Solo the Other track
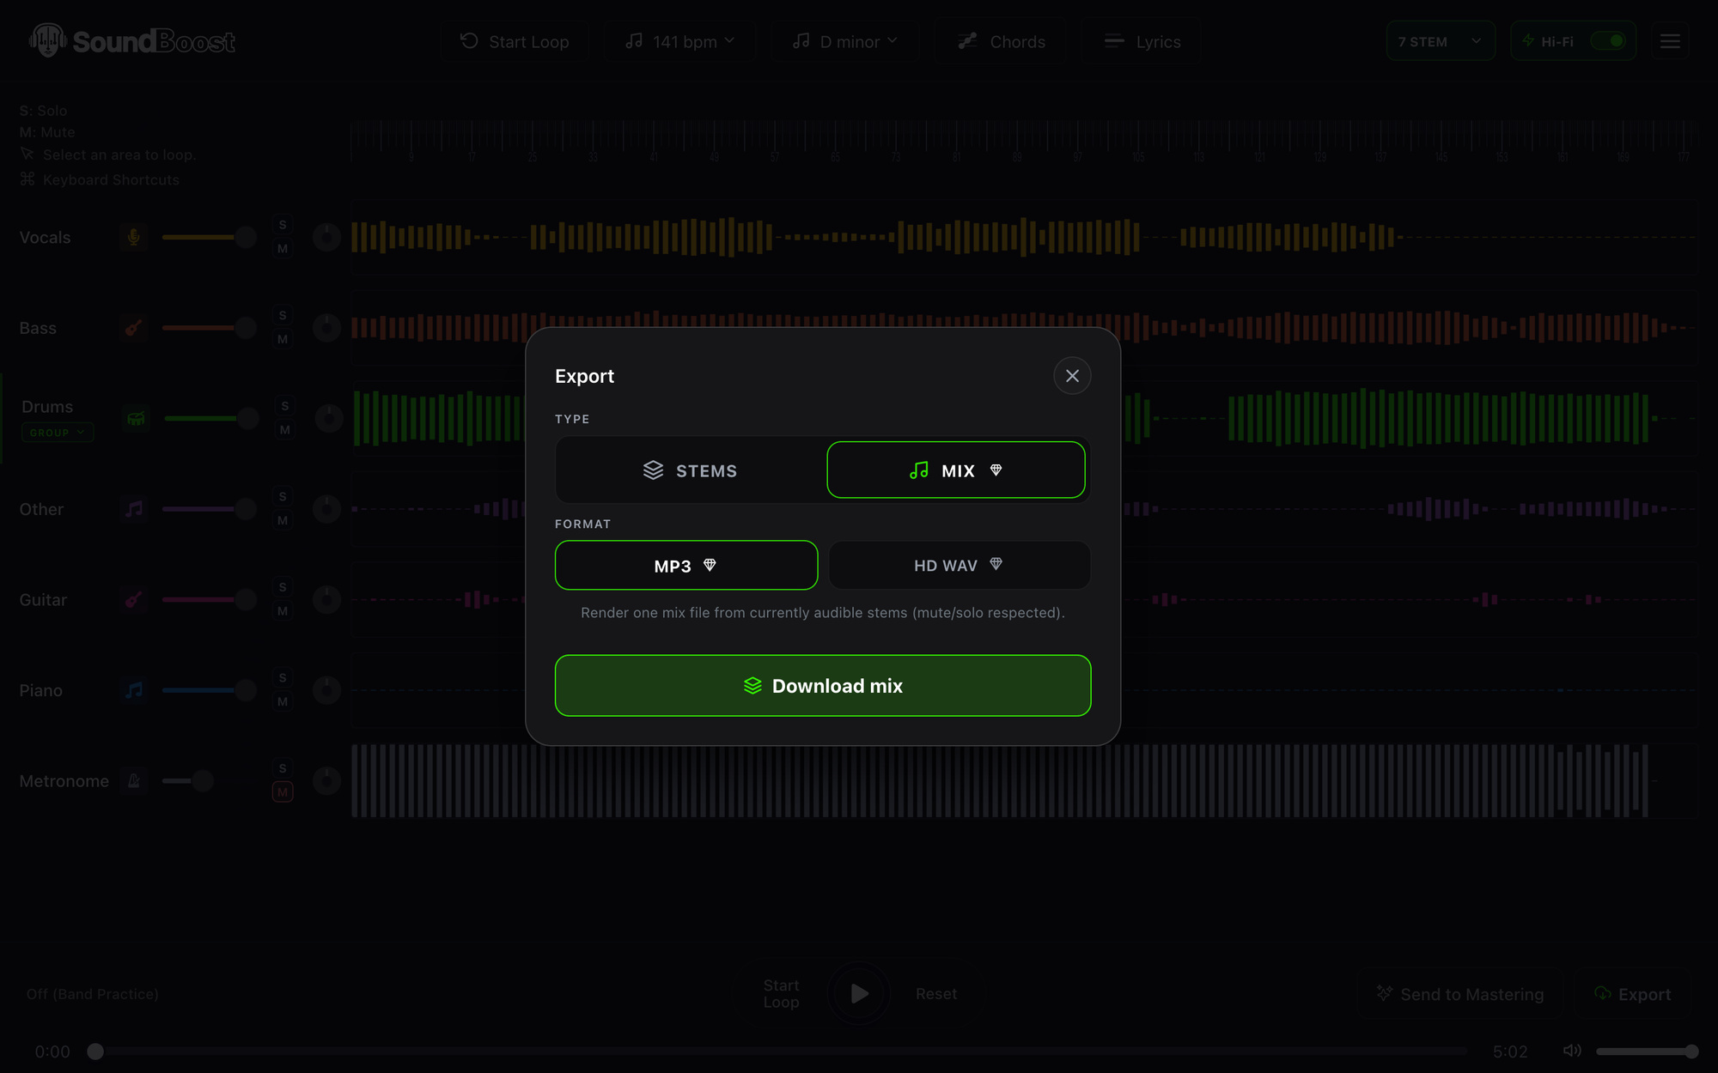This screenshot has height=1073, width=1718. pos(283,496)
